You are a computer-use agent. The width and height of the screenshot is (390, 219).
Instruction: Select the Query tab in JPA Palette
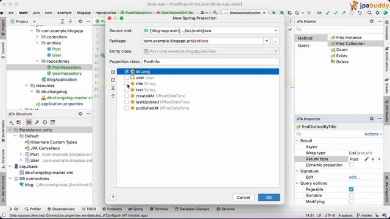(x=303, y=46)
